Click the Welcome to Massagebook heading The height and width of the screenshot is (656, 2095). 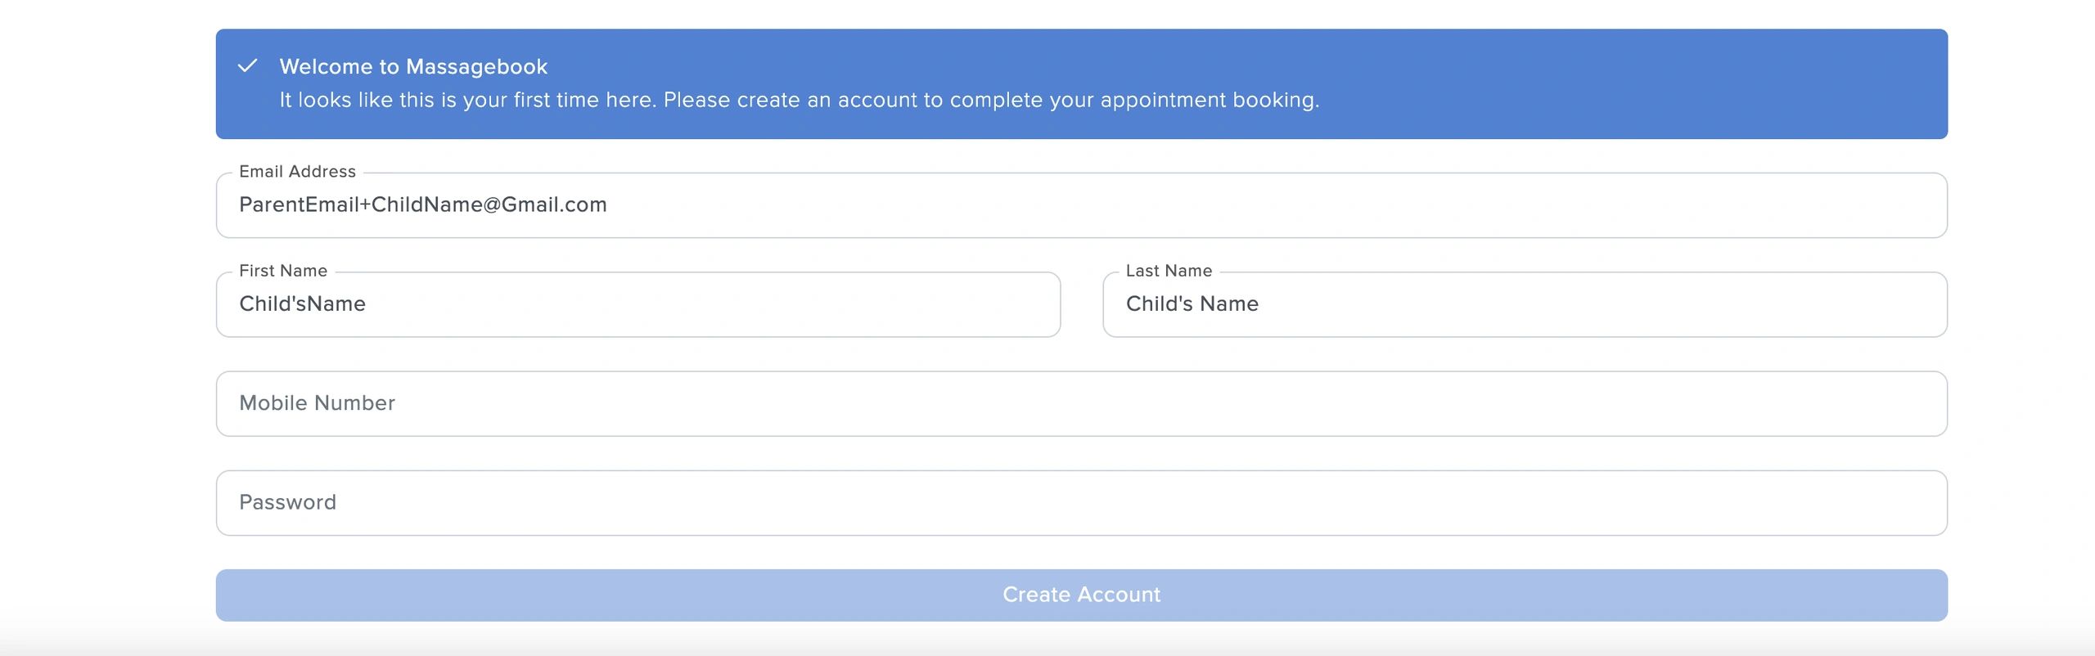pos(413,67)
